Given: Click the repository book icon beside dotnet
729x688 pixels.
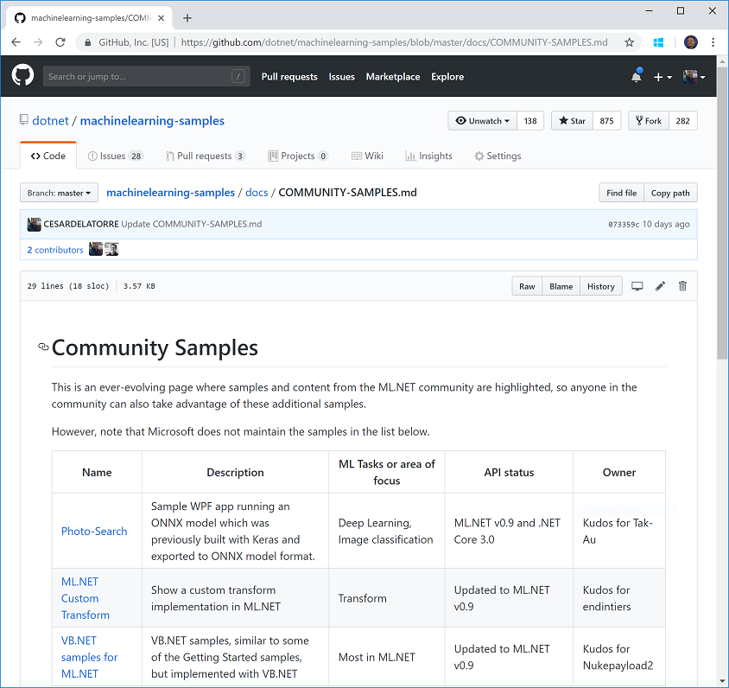Looking at the screenshot, I should [23, 120].
